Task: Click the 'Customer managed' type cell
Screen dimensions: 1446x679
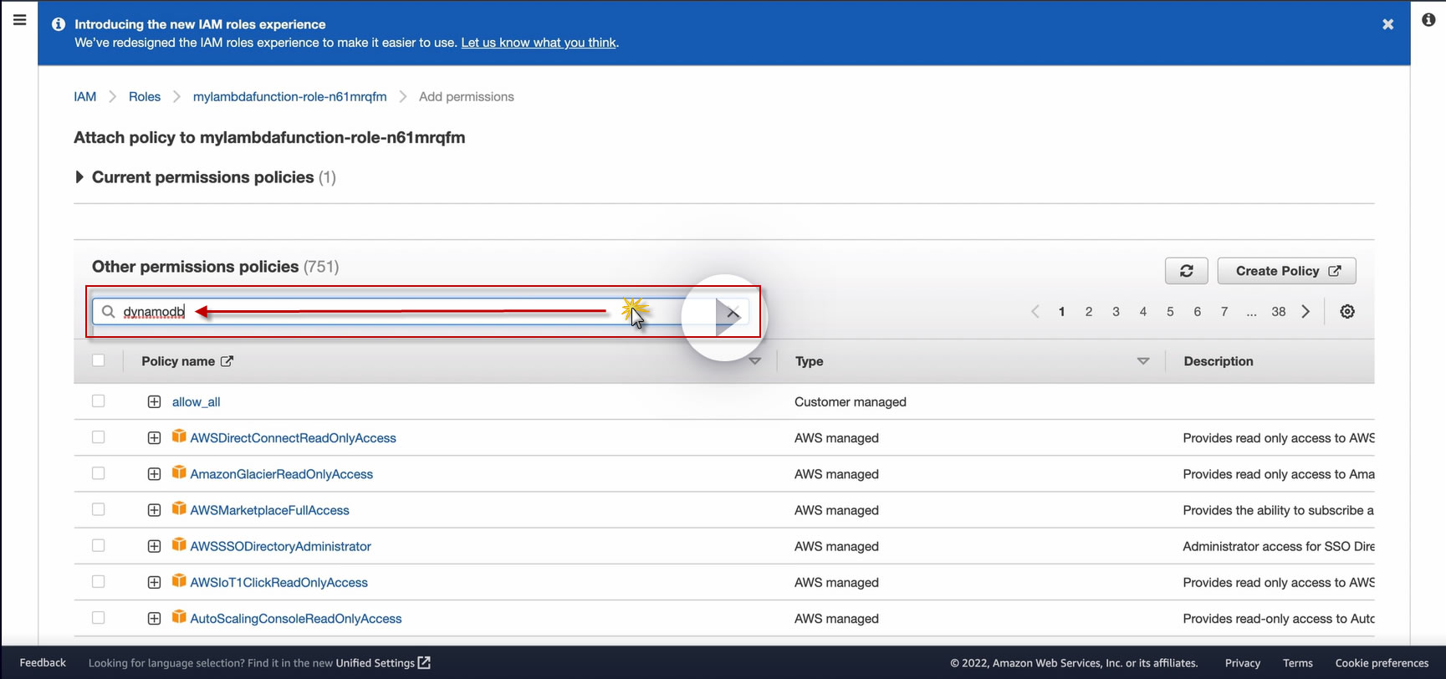Action: (851, 402)
